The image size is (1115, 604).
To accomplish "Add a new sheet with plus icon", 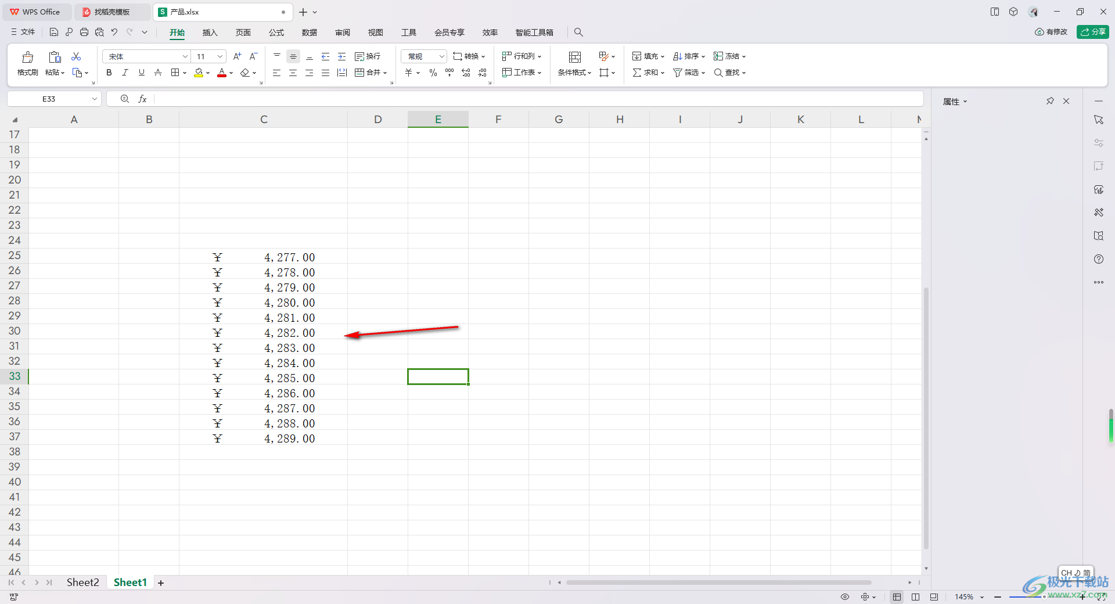I will [x=161, y=583].
